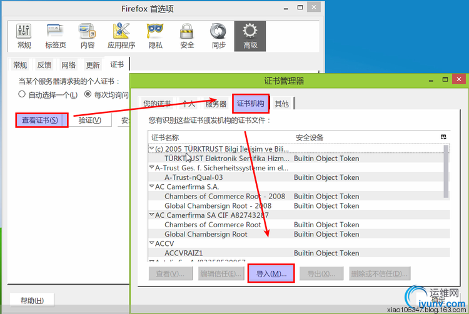The image size is (469, 314).
Task: Select 每次均询问 radio button
Action: click(88, 94)
